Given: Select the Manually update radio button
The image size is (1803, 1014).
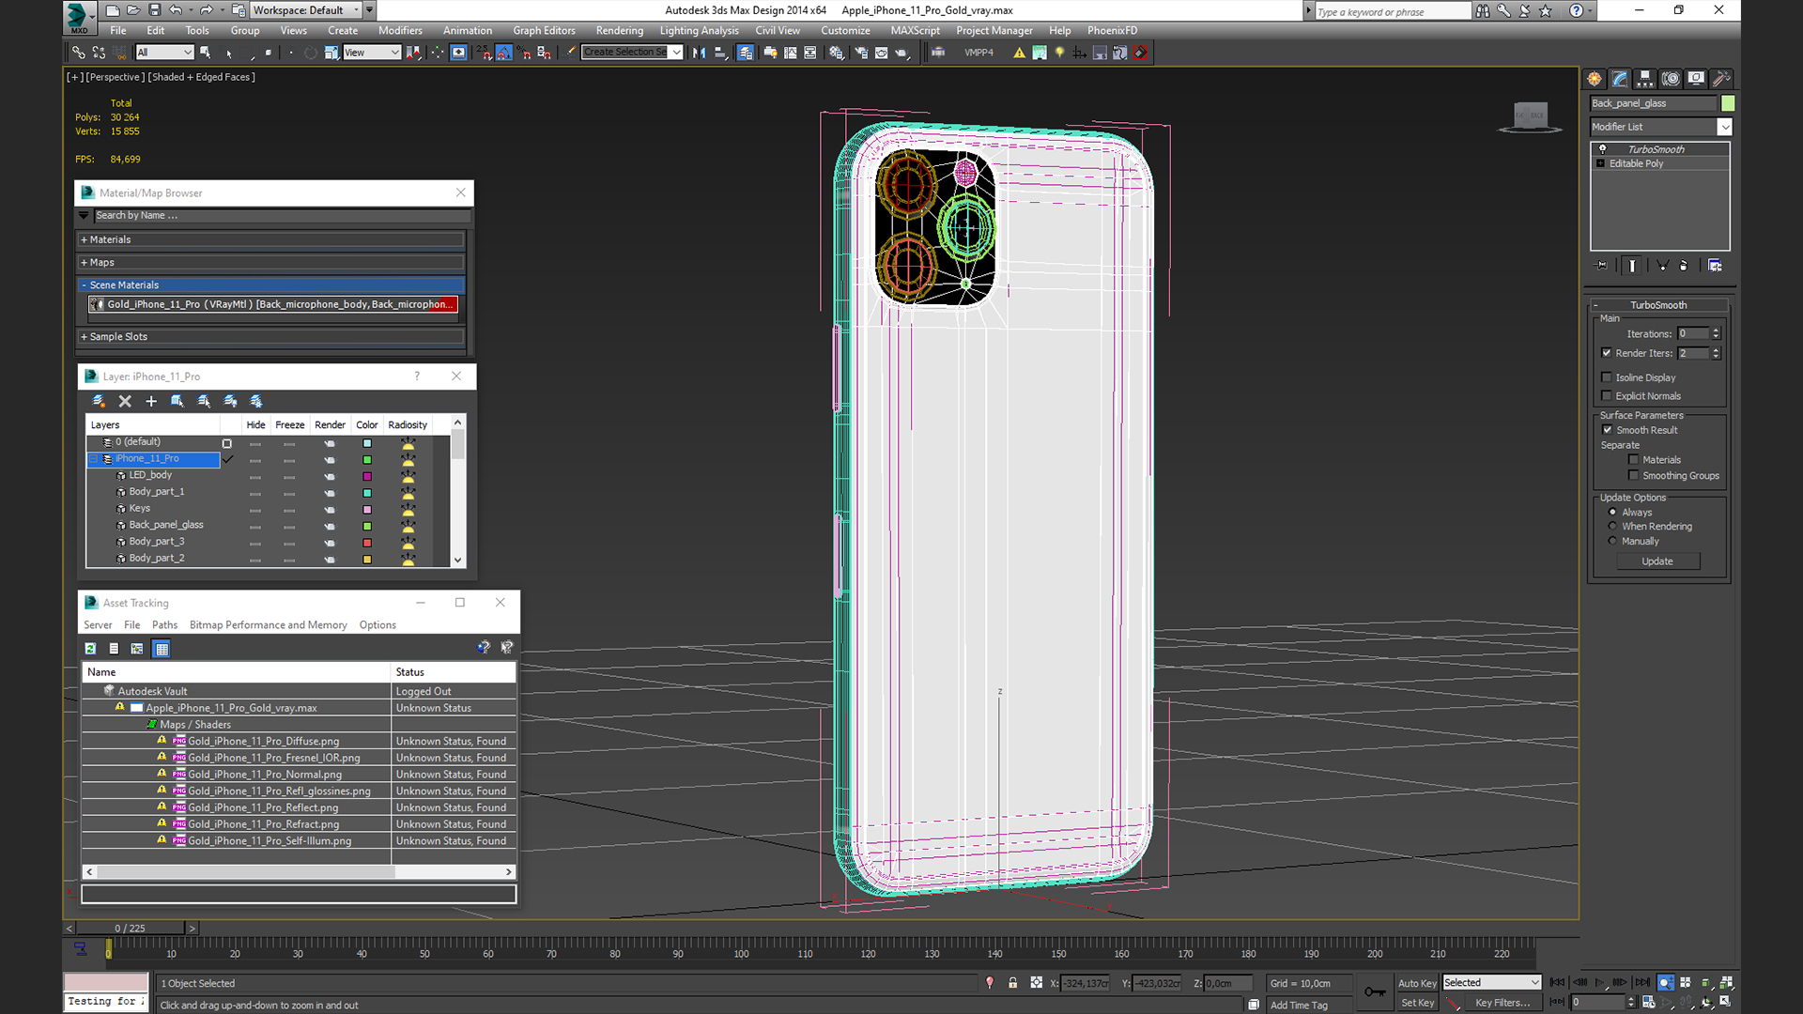Looking at the screenshot, I should [x=1612, y=542].
